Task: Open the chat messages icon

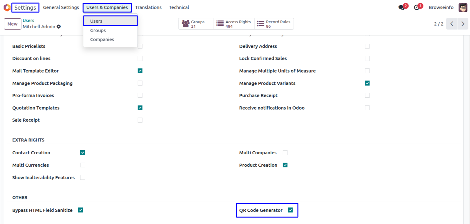Action: tap(402, 7)
